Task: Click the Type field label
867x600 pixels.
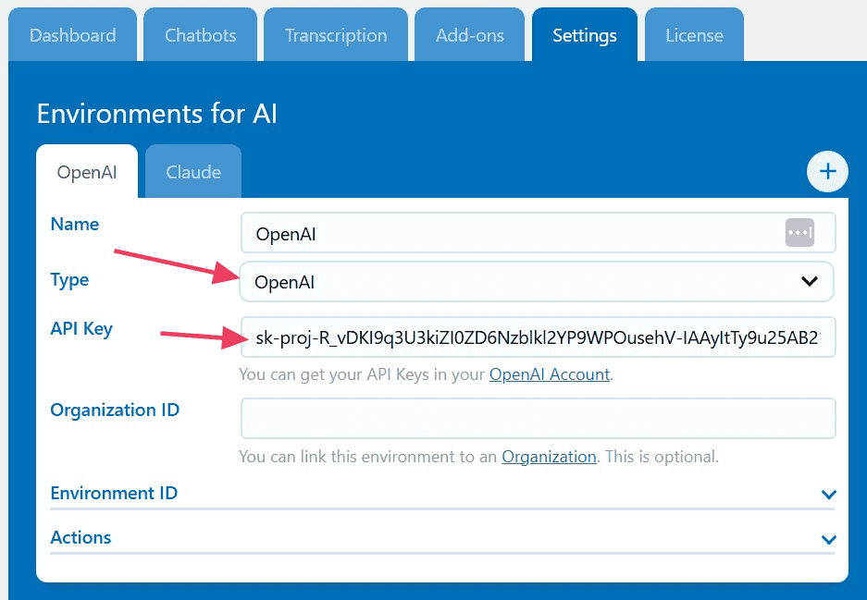Action: [x=69, y=280]
